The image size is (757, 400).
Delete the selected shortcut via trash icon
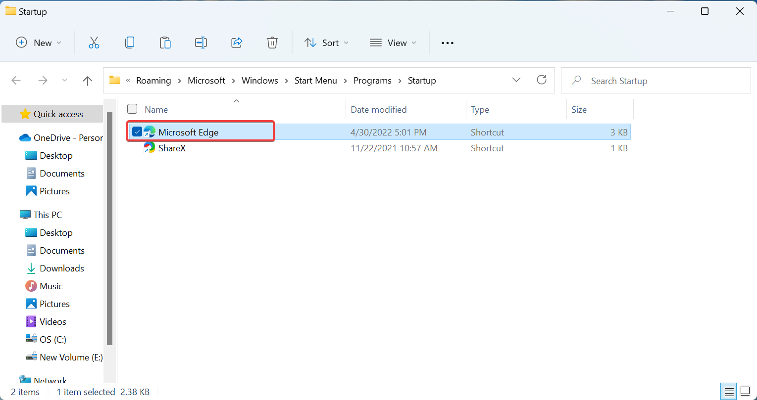pos(272,43)
